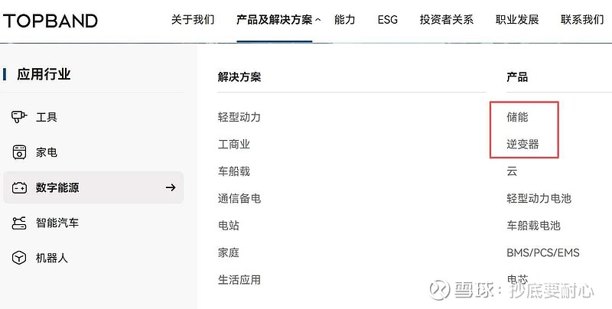Screen dimensions: 612x309
Task: Select the 轻型动力 solution link
Action: tap(239, 117)
